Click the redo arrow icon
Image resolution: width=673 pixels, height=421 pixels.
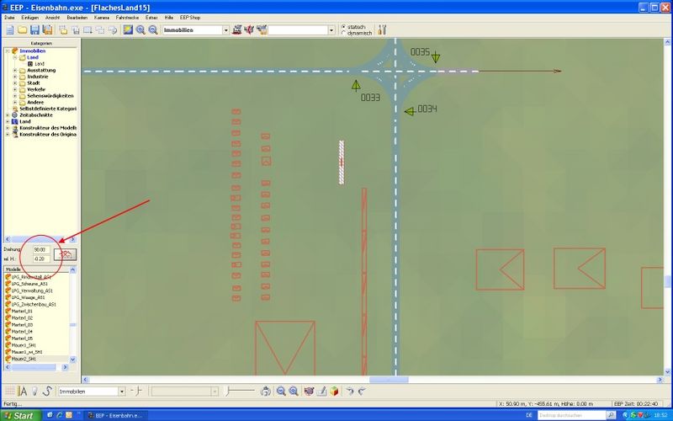362,391
